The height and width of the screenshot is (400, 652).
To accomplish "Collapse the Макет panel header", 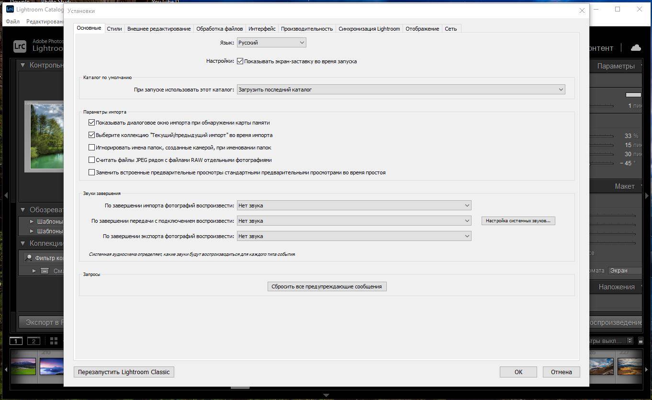I will pos(616,186).
